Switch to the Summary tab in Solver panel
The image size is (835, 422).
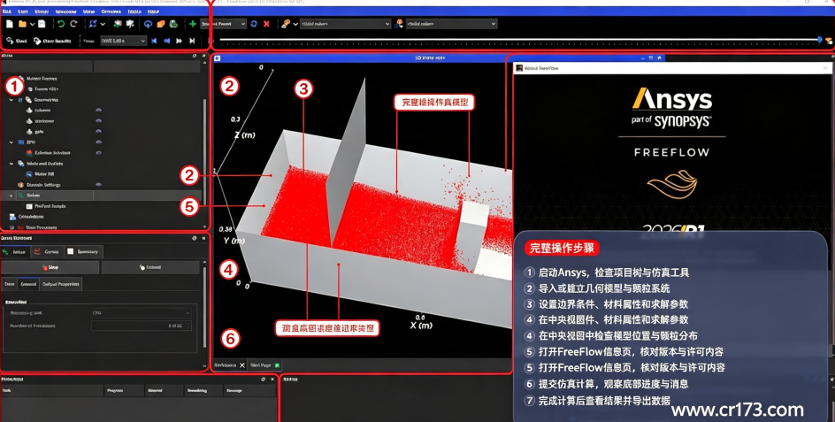tap(82, 251)
